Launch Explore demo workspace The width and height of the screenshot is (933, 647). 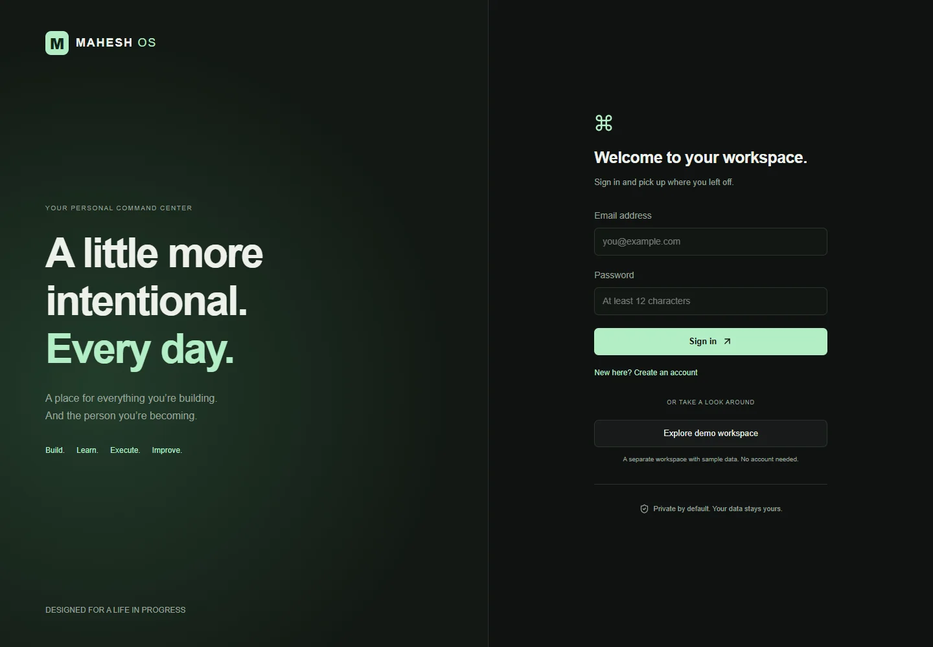711,433
